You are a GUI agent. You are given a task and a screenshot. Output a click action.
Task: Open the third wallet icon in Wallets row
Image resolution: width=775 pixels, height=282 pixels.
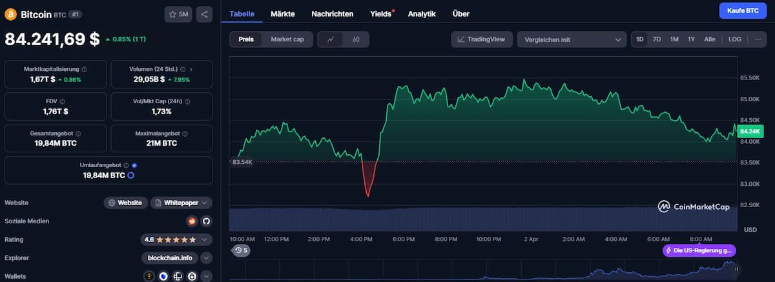(x=178, y=276)
